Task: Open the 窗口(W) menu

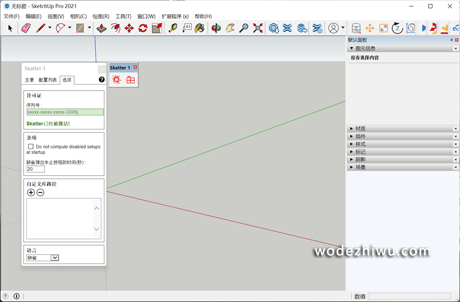Action: [x=147, y=16]
